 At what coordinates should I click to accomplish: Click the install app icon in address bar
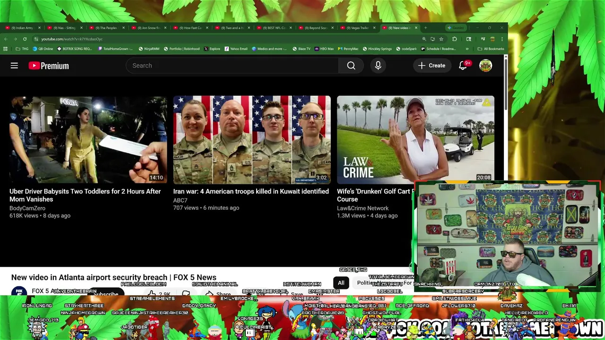coord(432,39)
